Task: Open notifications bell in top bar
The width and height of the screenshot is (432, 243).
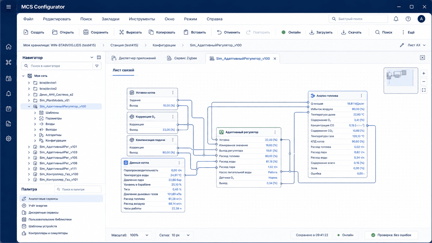Action: [x=396, y=19]
